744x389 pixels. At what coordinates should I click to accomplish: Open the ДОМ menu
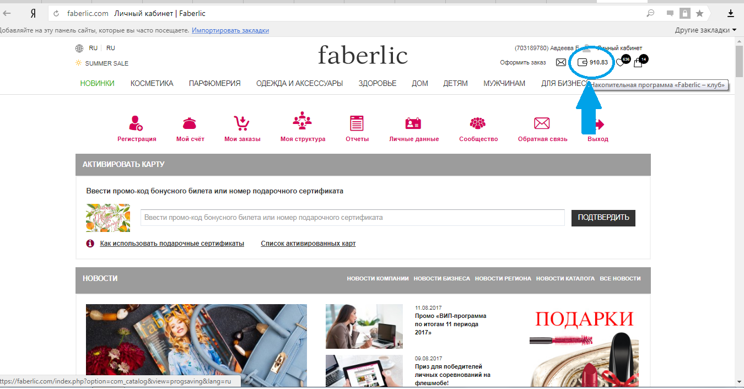pyautogui.click(x=420, y=83)
